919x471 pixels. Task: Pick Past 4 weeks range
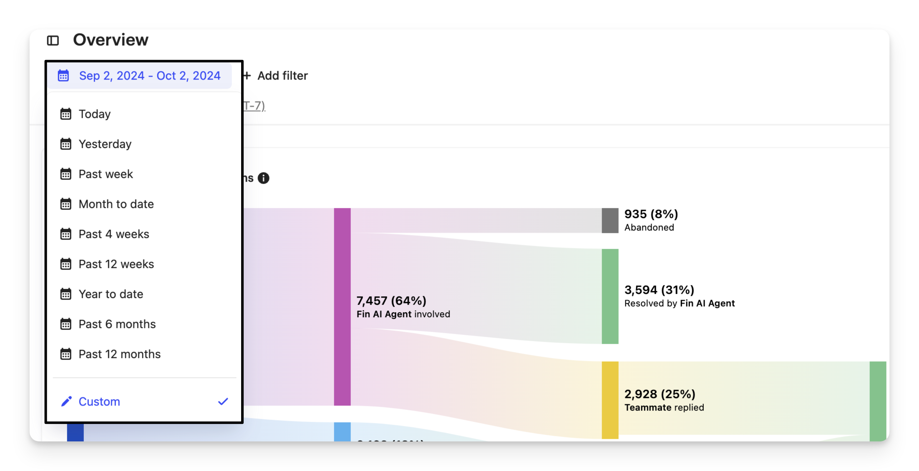[x=114, y=234]
